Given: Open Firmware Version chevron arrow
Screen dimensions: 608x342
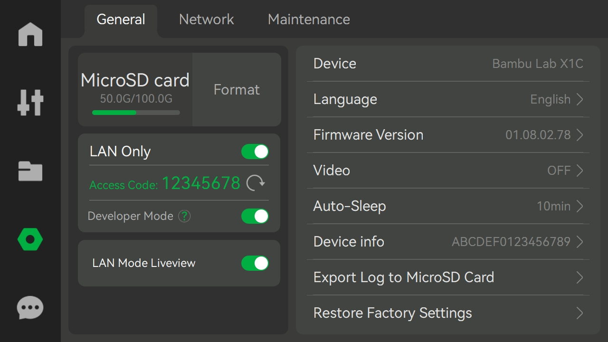Looking at the screenshot, I should pos(580,135).
